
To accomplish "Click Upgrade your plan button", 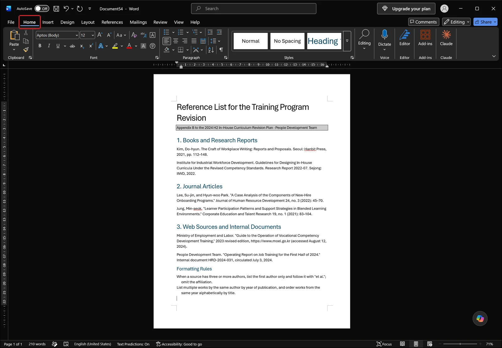I will tap(406, 9).
